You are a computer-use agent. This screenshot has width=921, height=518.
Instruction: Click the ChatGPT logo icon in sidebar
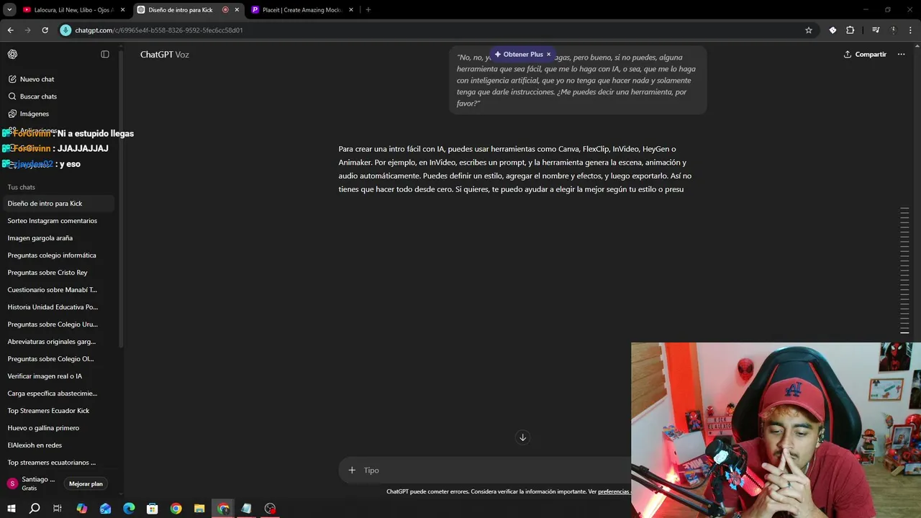[12, 54]
